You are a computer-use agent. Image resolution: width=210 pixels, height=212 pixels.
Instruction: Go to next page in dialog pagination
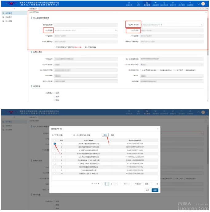130,184
